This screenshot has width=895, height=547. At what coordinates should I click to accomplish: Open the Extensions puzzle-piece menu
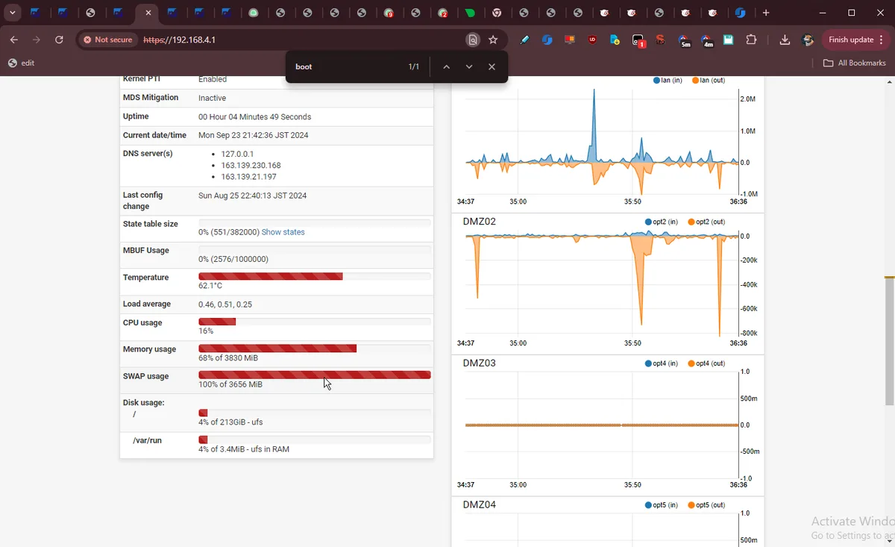[751, 40]
